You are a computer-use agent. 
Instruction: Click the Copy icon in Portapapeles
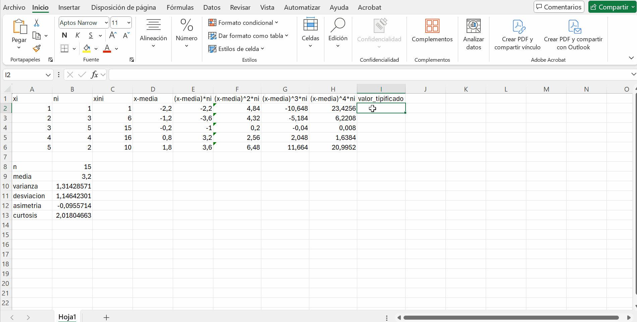[37, 36]
